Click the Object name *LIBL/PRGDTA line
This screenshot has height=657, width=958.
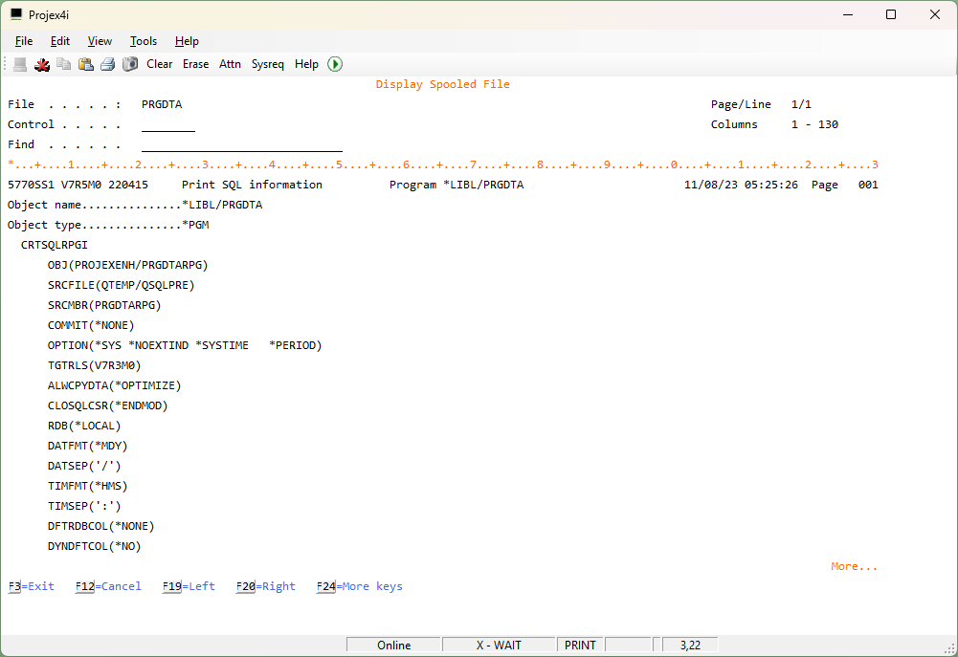135,206
